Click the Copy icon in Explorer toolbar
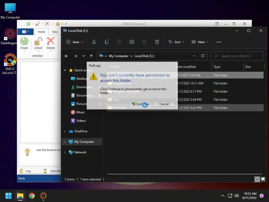Image resolution: width=269 pixels, height=202 pixels. [x=107, y=42]
